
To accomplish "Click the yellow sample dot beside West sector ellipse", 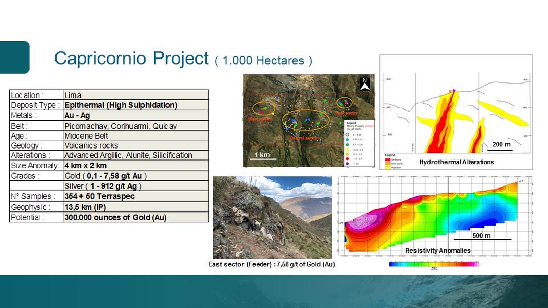I will click(x=273, y=114).
